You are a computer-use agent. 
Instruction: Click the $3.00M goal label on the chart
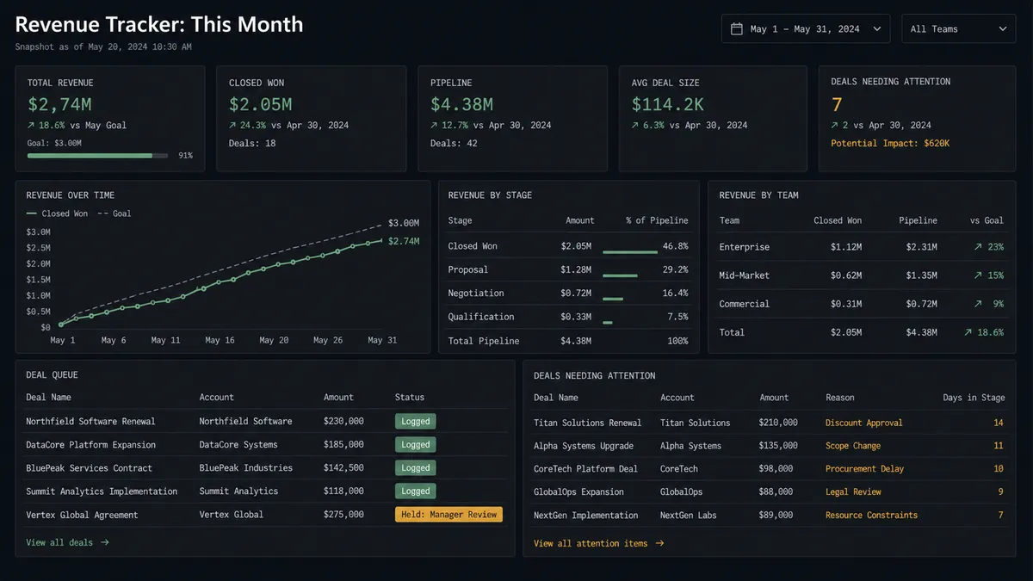pos(403,223)
